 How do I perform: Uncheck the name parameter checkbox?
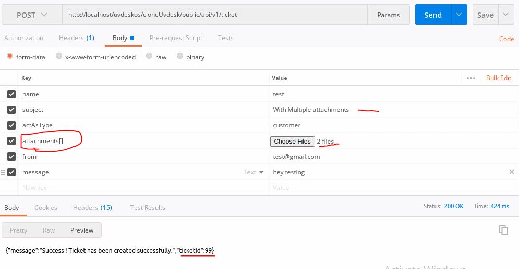(x=11, y=94)
